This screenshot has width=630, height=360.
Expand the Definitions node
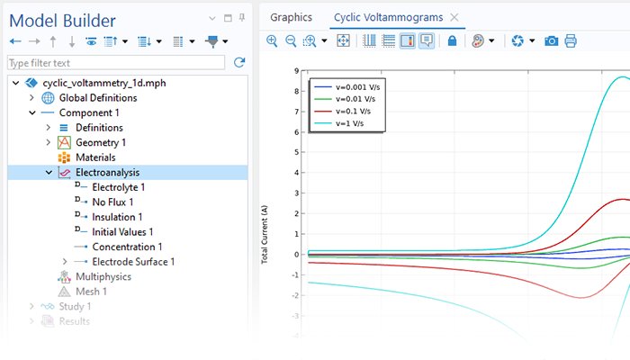click(x=49, y=128)
